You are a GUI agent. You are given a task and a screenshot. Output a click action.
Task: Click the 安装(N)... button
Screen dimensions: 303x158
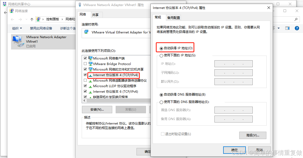click(97, 109)
